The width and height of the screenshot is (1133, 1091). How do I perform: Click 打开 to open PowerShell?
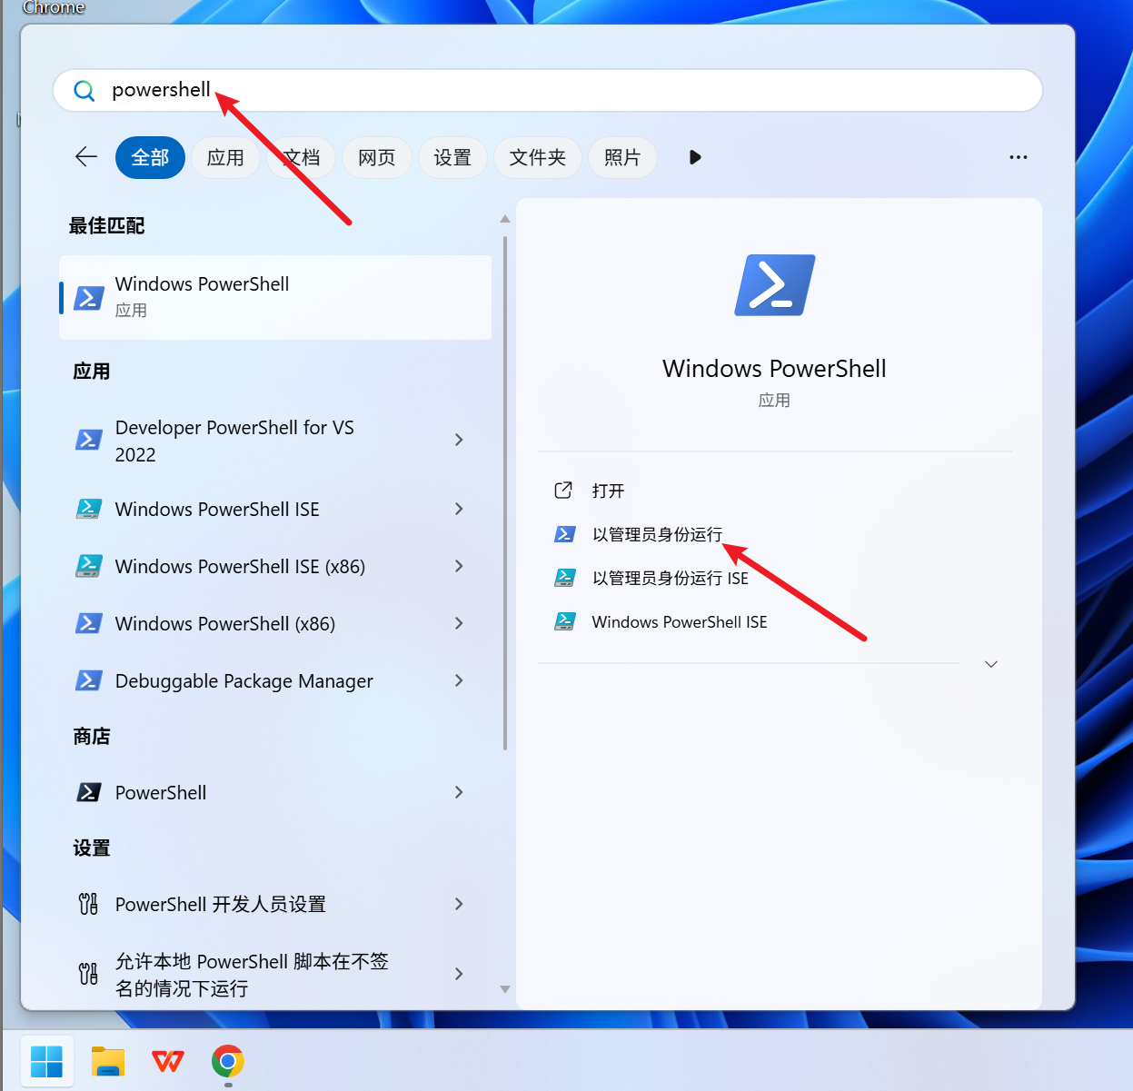pos(608,491)
